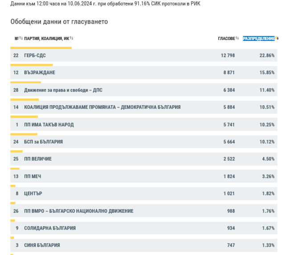Click sort arrows beside РАЗПРЕДЕЛЕНИЕ header
The height and width of the screenshot is (255, 285).
pyautogui.click(x=277, y=38)
